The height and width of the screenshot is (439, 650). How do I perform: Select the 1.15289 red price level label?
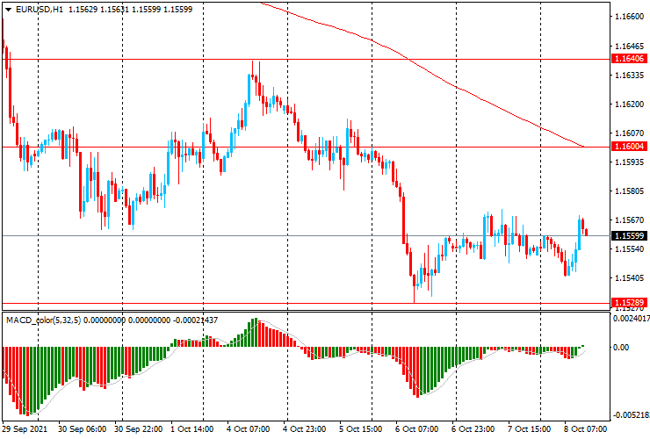point(629,303)
